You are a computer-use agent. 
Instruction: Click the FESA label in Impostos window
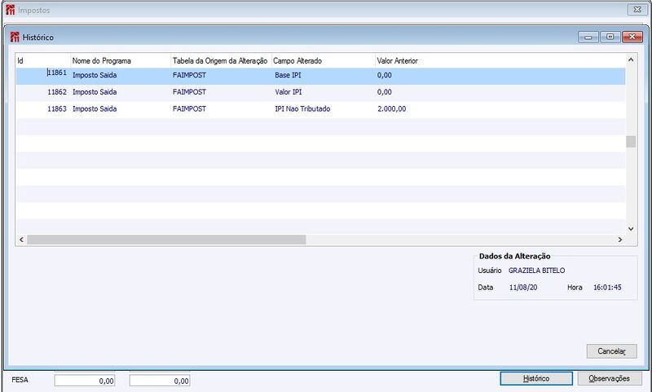tap(20, 380)
